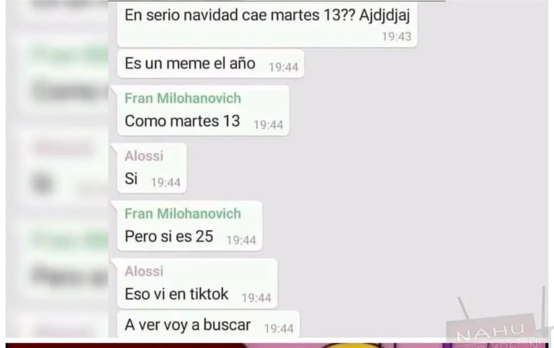
Task: Click the 19:43 timestamp on first message
Action: (x=396, y=36)
